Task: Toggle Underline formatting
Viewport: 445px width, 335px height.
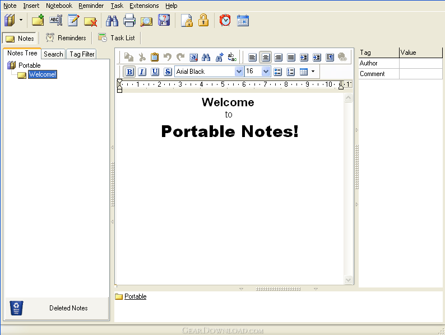Action: (155, 72)
